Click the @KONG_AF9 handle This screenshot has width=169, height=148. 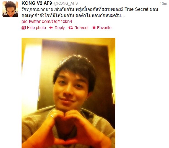pos(66,3)
